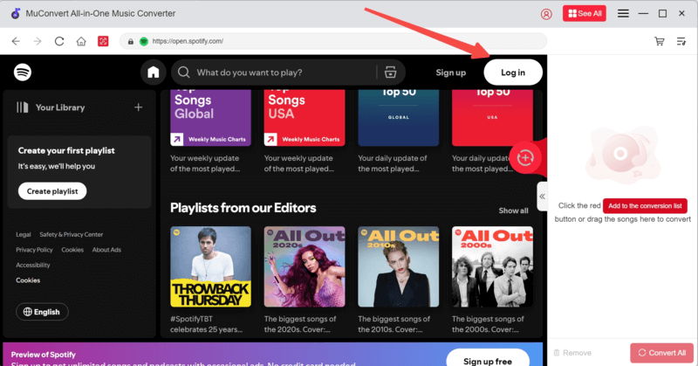This screenshot has height=366, width=698.
Task: Open the conversion queue list icon
Action: coord(681,41)
